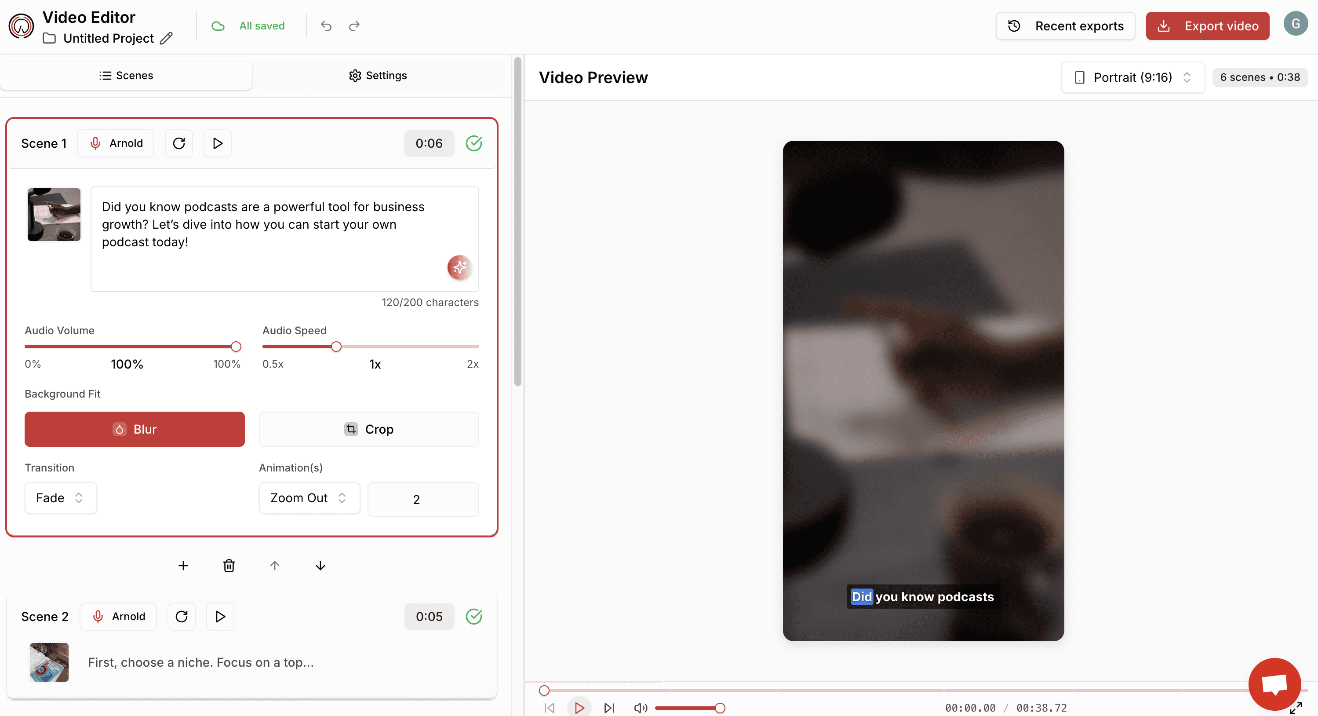This screenshot has height=716, width=1318.
Task: Click the app logo in the header
Action: (x=21, y=26)
